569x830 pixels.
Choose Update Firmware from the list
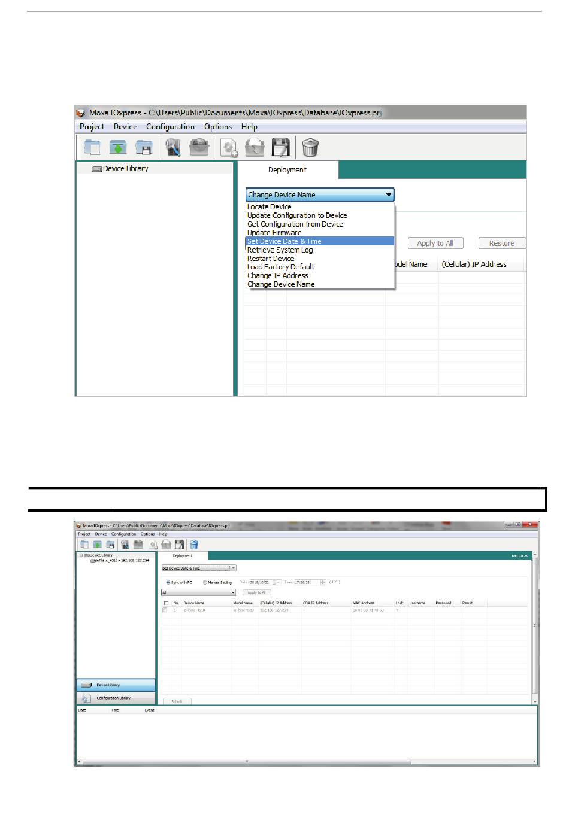click(320, 233)
